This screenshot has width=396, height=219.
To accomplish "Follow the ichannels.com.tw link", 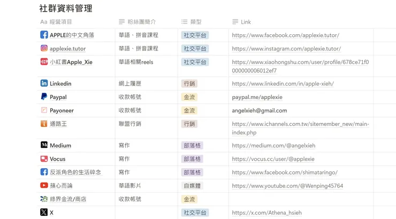I will tap(300, 128).
